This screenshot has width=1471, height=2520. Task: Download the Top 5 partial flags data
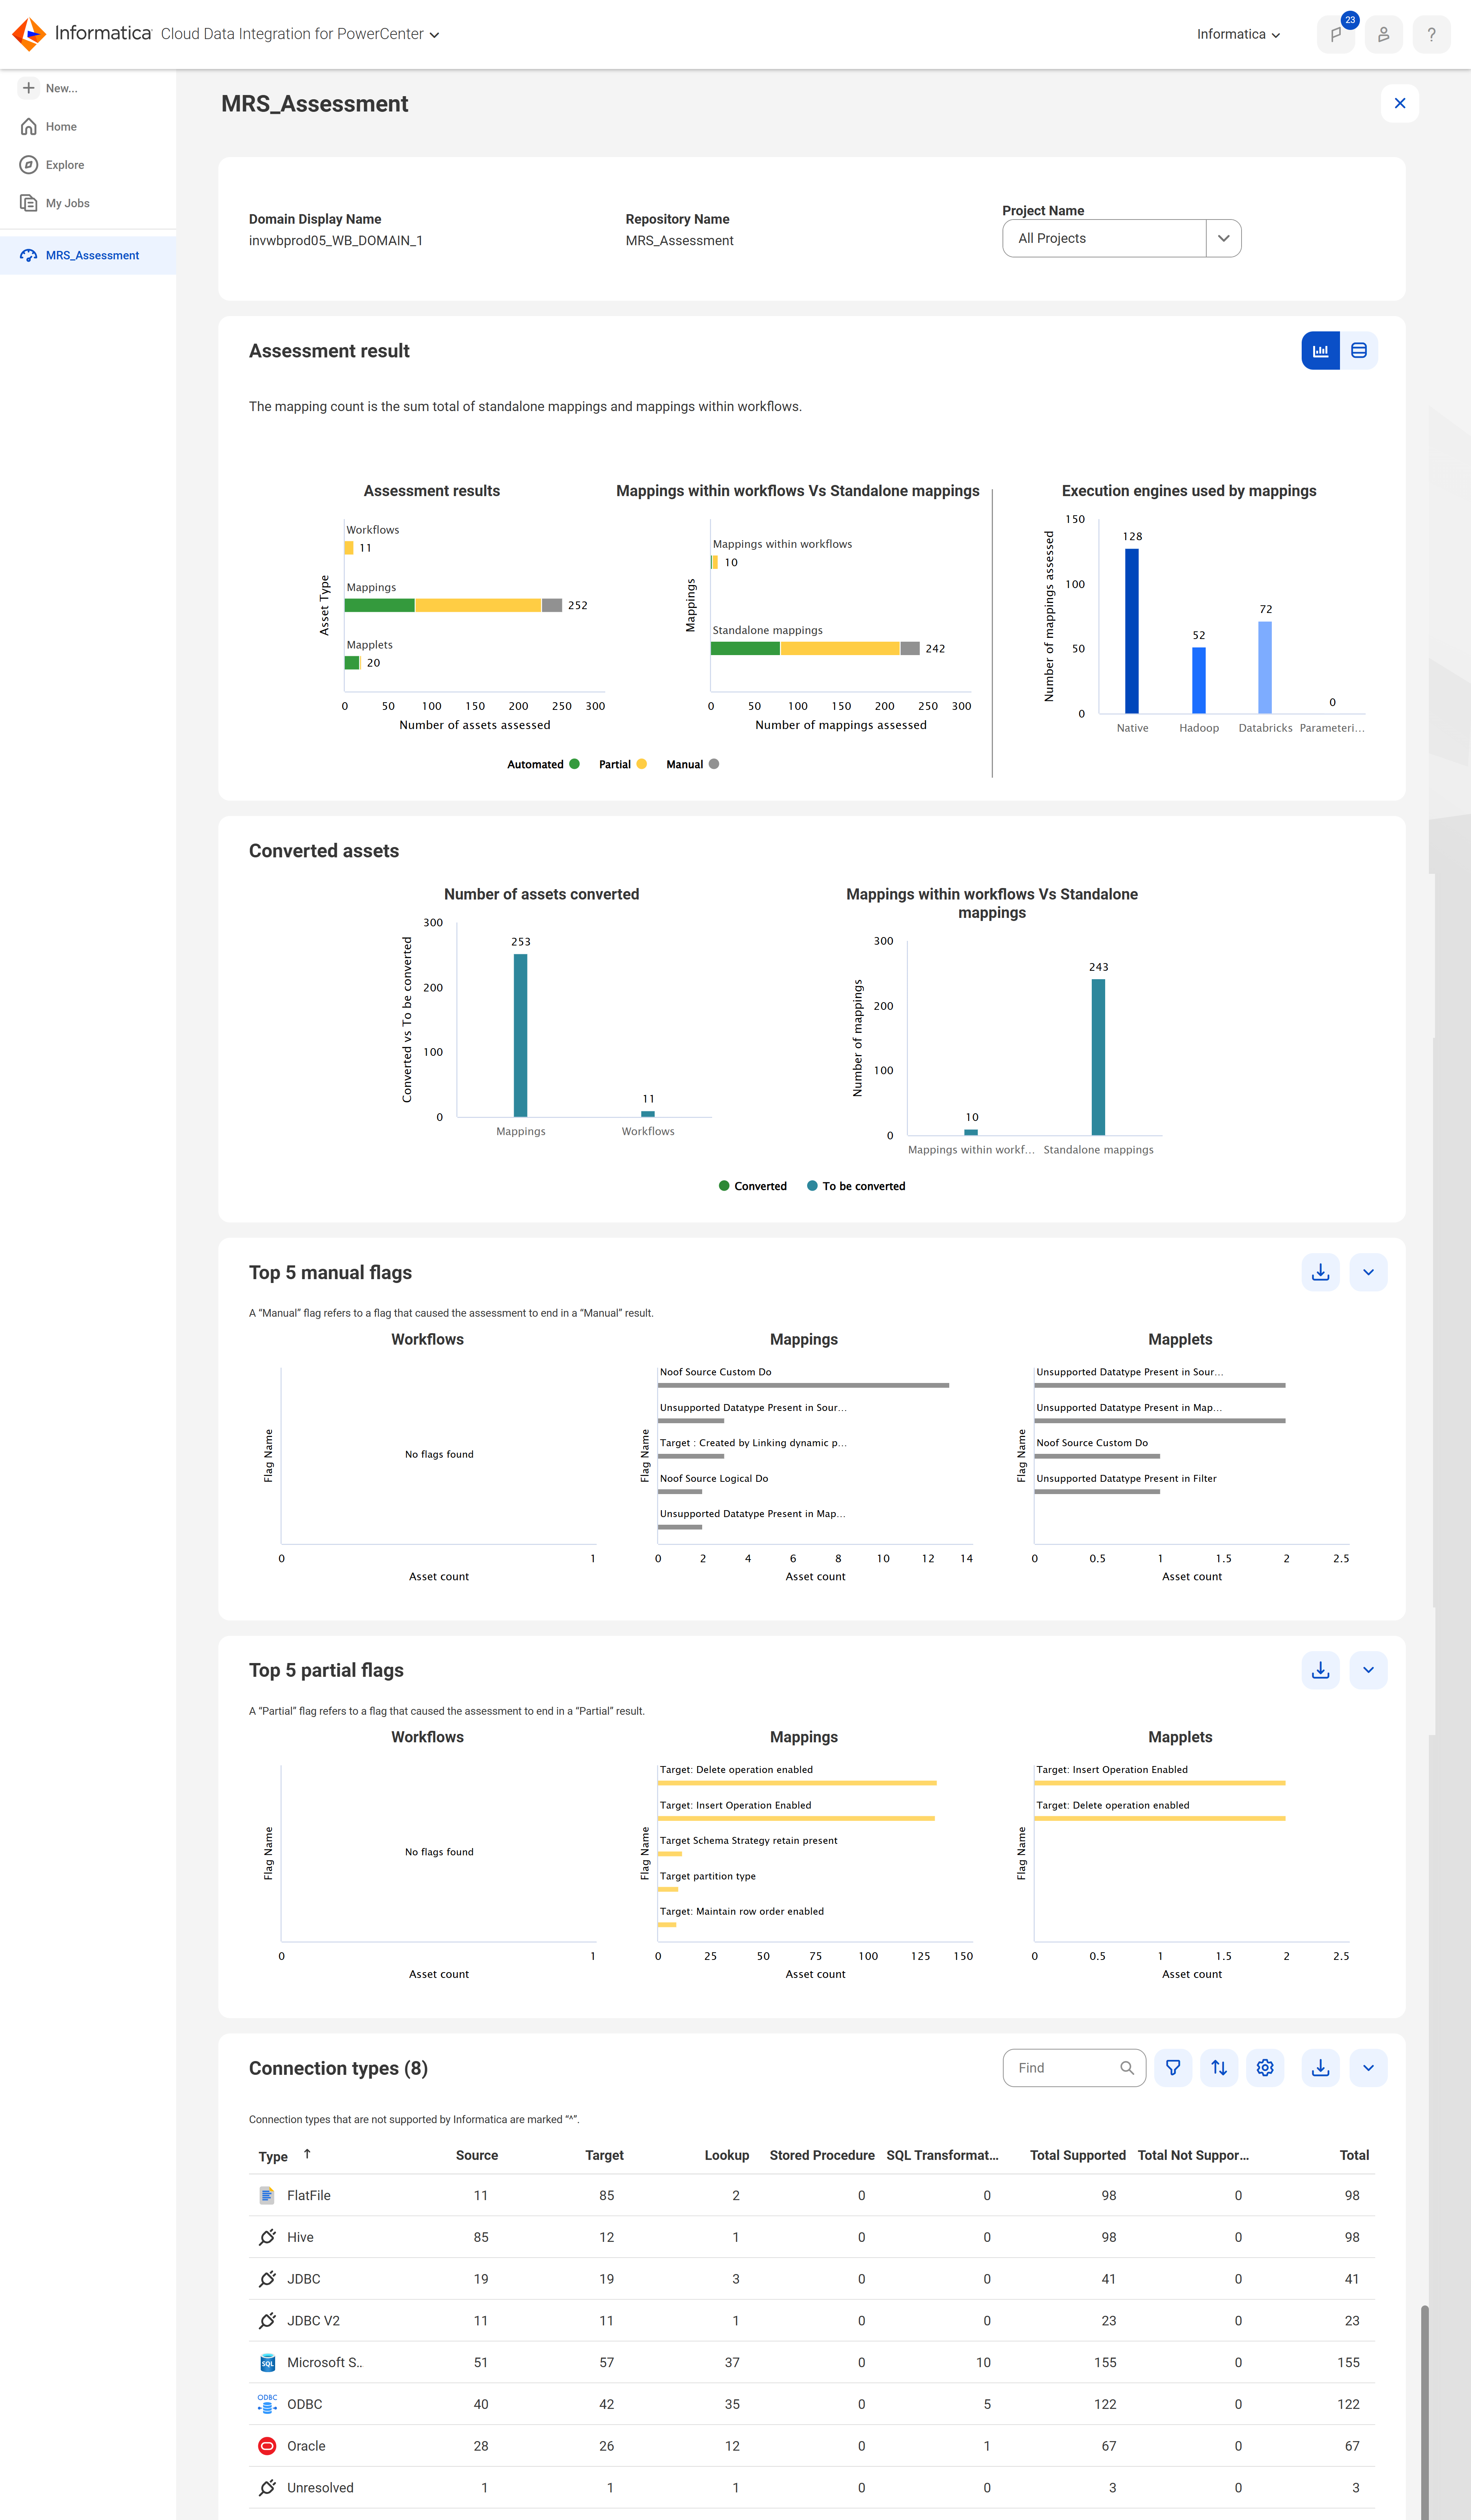pos(1320,1670)
